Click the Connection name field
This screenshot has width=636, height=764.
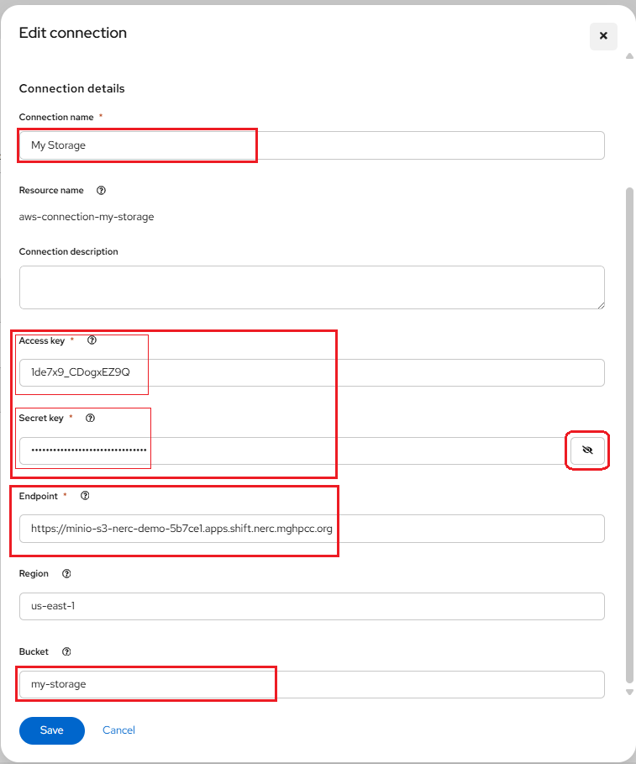coord(312,145)
